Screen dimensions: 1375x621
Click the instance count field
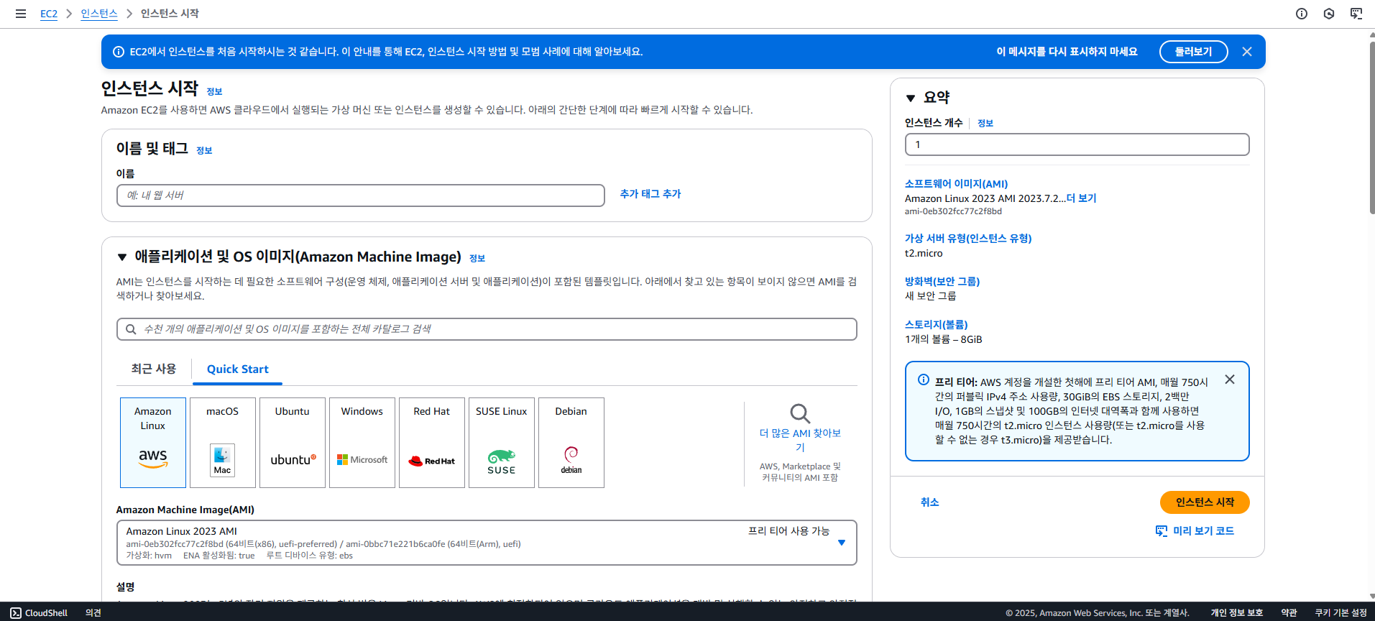(x=1077, y=144)
